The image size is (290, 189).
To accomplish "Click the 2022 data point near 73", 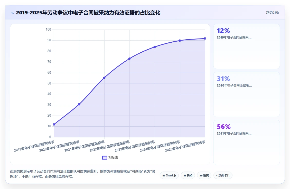I will pos(129,59).
